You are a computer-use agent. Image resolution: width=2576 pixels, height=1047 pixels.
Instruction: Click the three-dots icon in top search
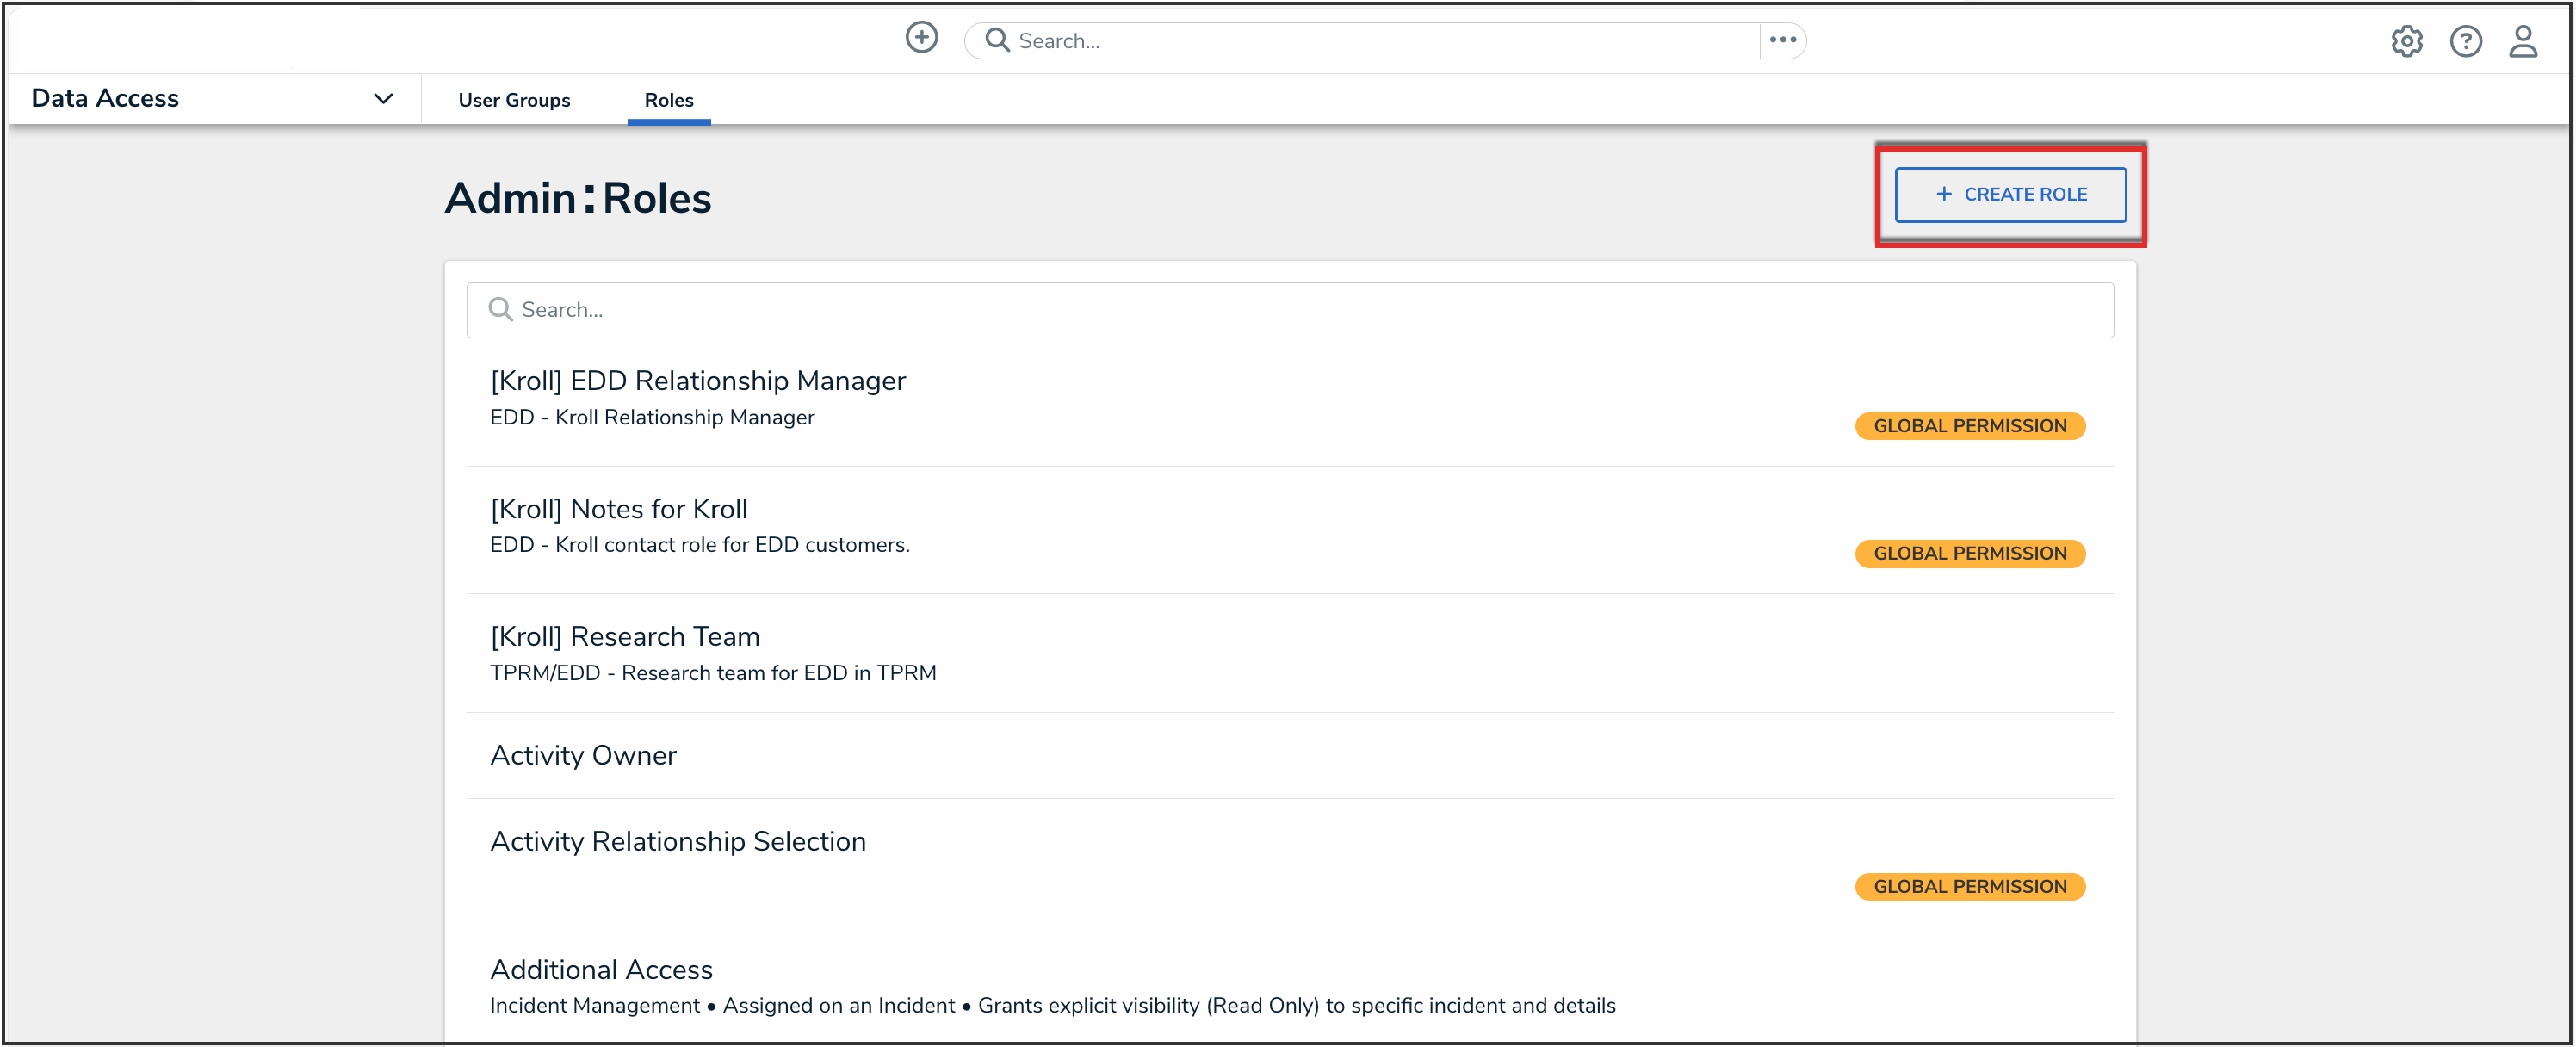click(x=1782, y=40)
